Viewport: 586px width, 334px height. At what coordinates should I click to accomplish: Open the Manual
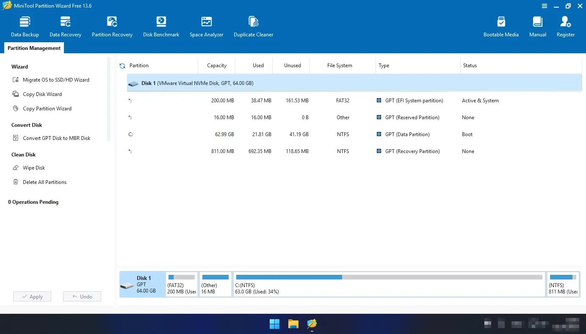tap(538, 27)
